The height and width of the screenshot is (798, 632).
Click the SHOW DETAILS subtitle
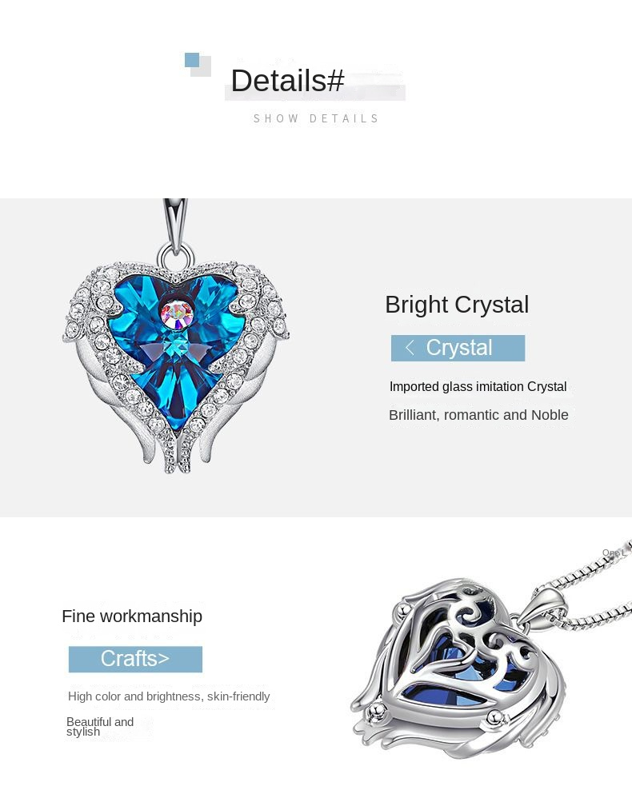click(x=316, y=118)
